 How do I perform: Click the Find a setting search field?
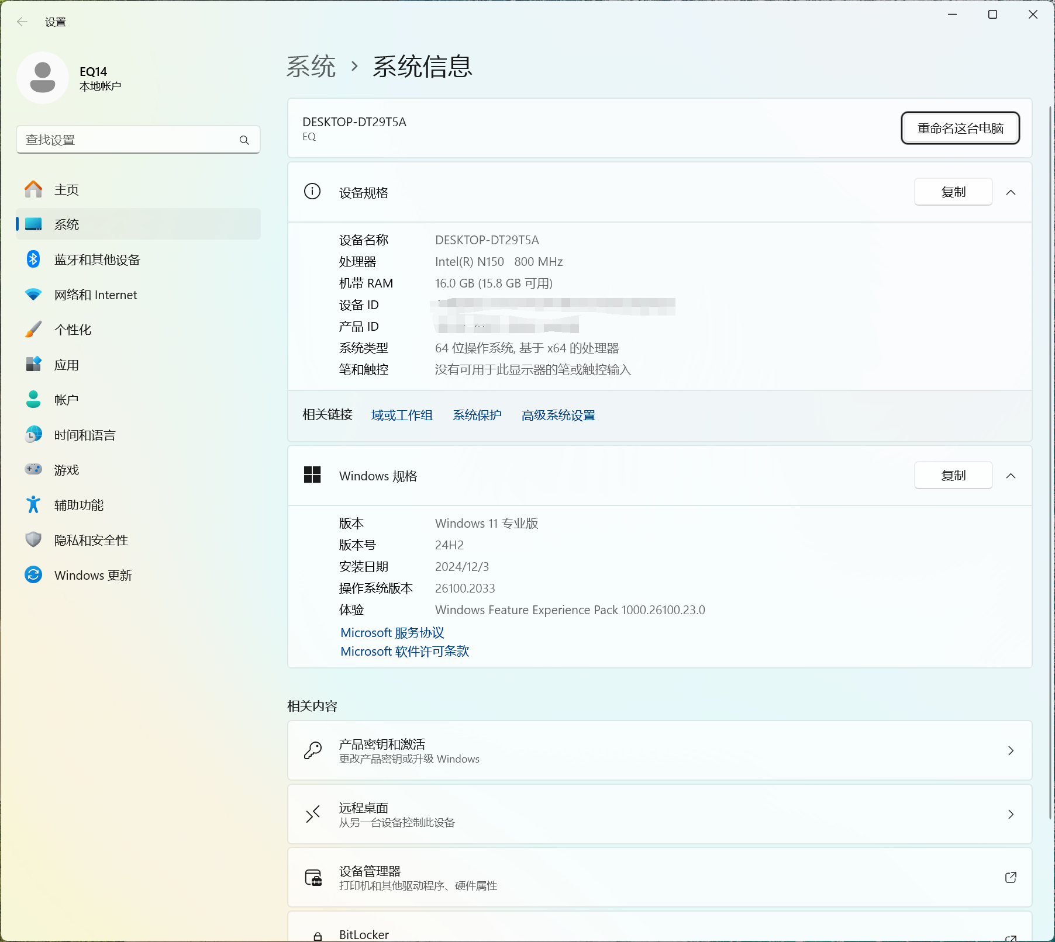coord(129,140)
